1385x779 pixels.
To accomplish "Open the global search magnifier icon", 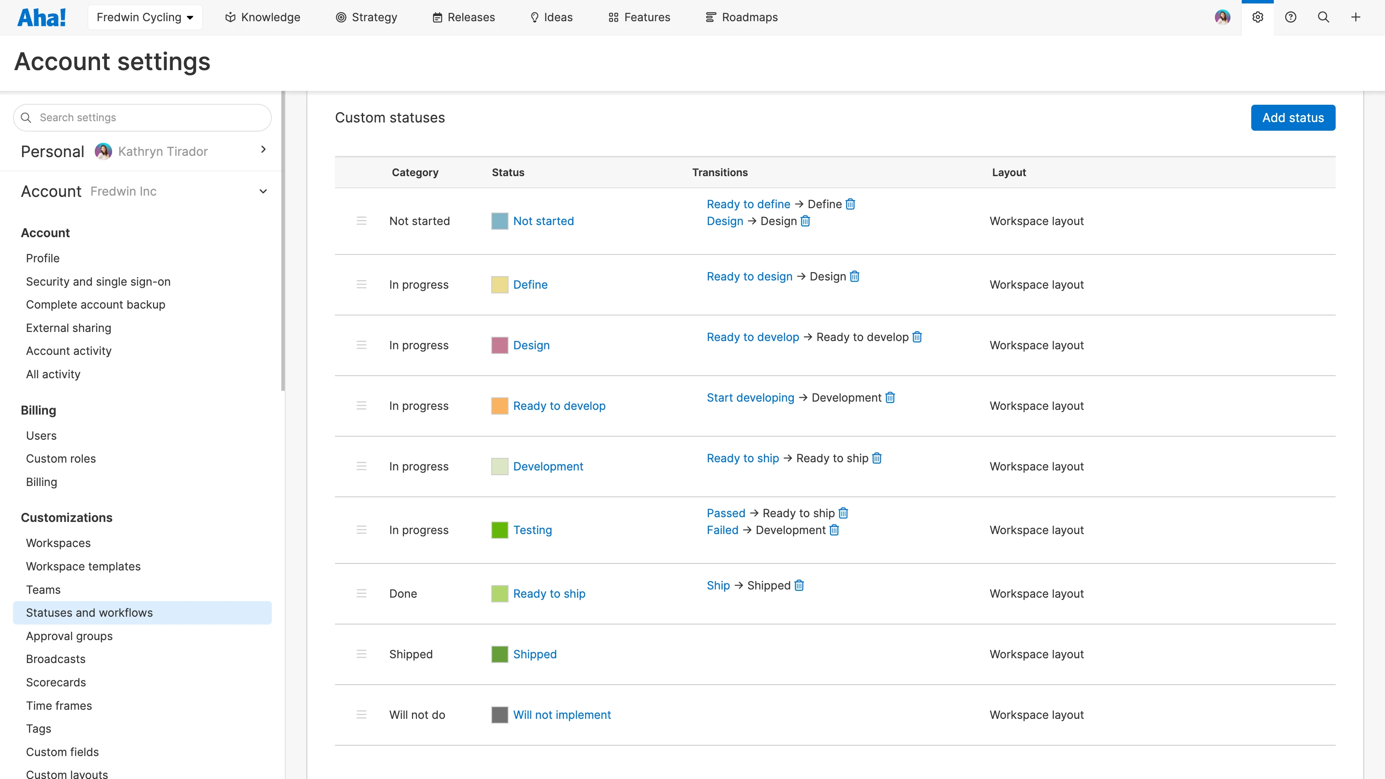I will tap(1323, 17).
